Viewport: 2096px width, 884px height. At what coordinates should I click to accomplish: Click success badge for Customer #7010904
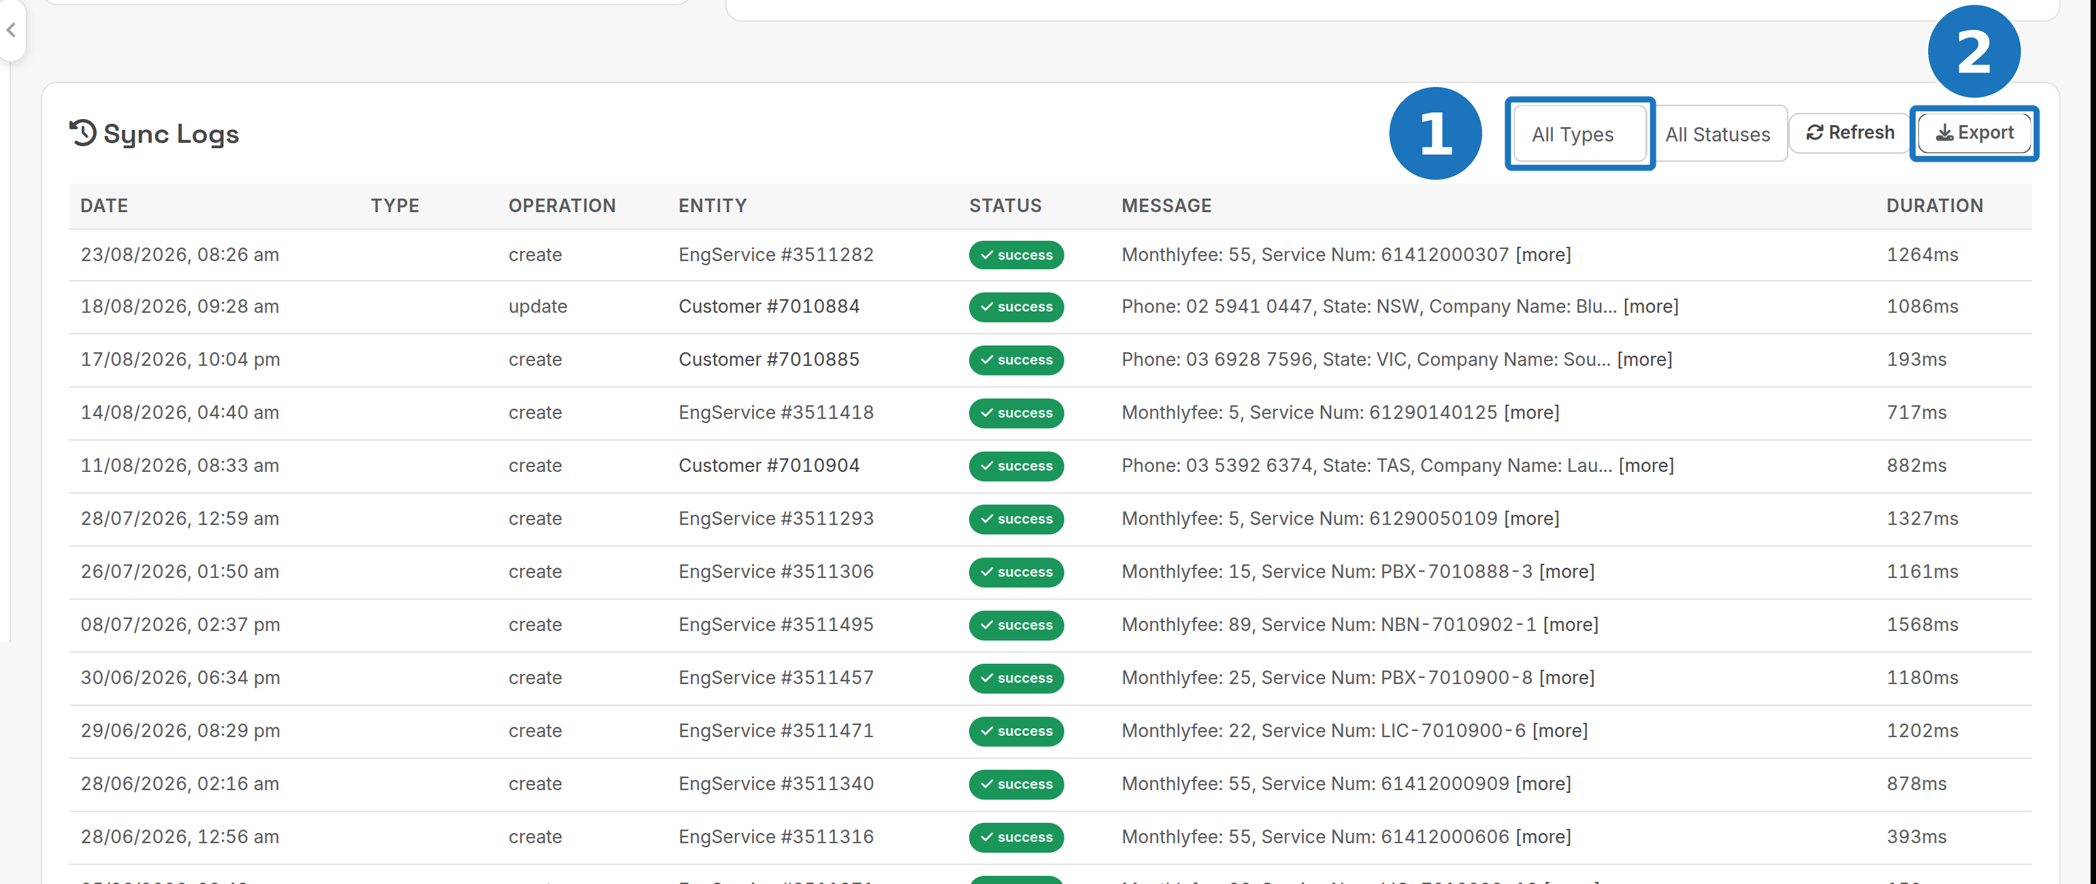(1016, 465)
